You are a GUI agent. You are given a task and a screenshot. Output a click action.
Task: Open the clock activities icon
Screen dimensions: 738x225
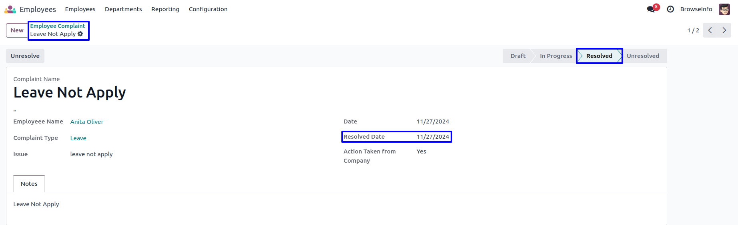(x=670, y=9)
